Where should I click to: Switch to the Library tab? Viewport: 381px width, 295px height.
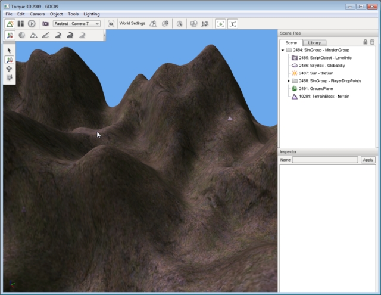tap(314, 43)
